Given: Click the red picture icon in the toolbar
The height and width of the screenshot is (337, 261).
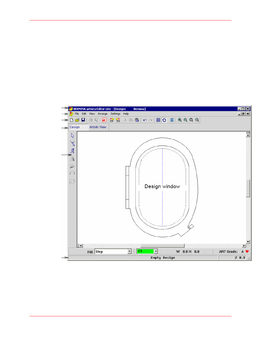Looking at the screenshot, I should click(x=104, y=120).
